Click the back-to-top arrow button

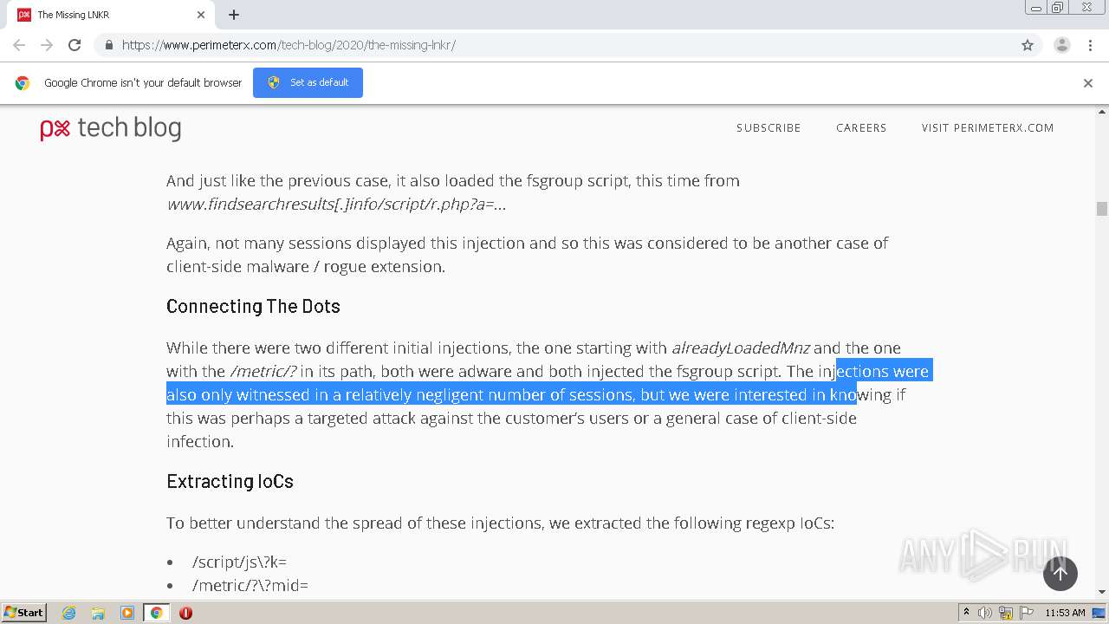1060,574
